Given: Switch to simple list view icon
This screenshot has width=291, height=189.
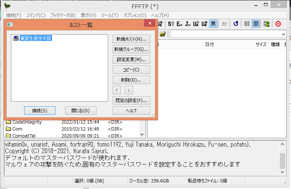Looking at the screenshot, I should [247, 24].
